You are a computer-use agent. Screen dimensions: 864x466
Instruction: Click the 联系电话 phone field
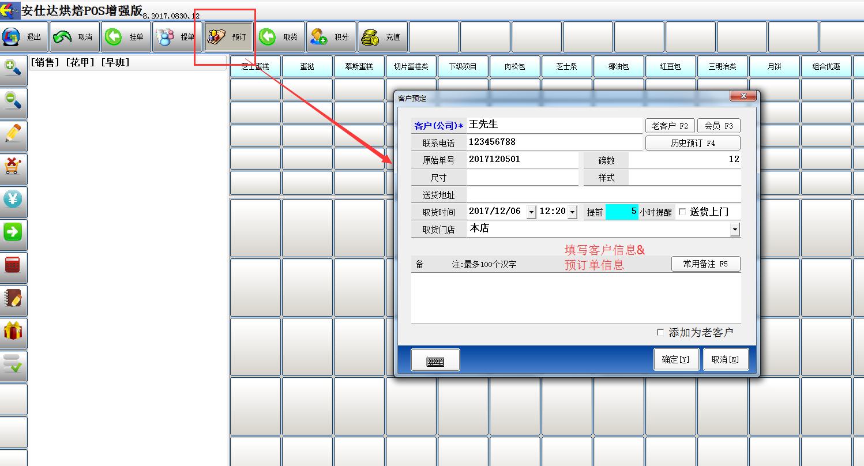click(x=554, y=142)
